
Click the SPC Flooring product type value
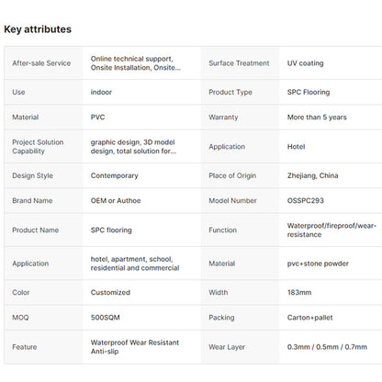click(309, 92)
